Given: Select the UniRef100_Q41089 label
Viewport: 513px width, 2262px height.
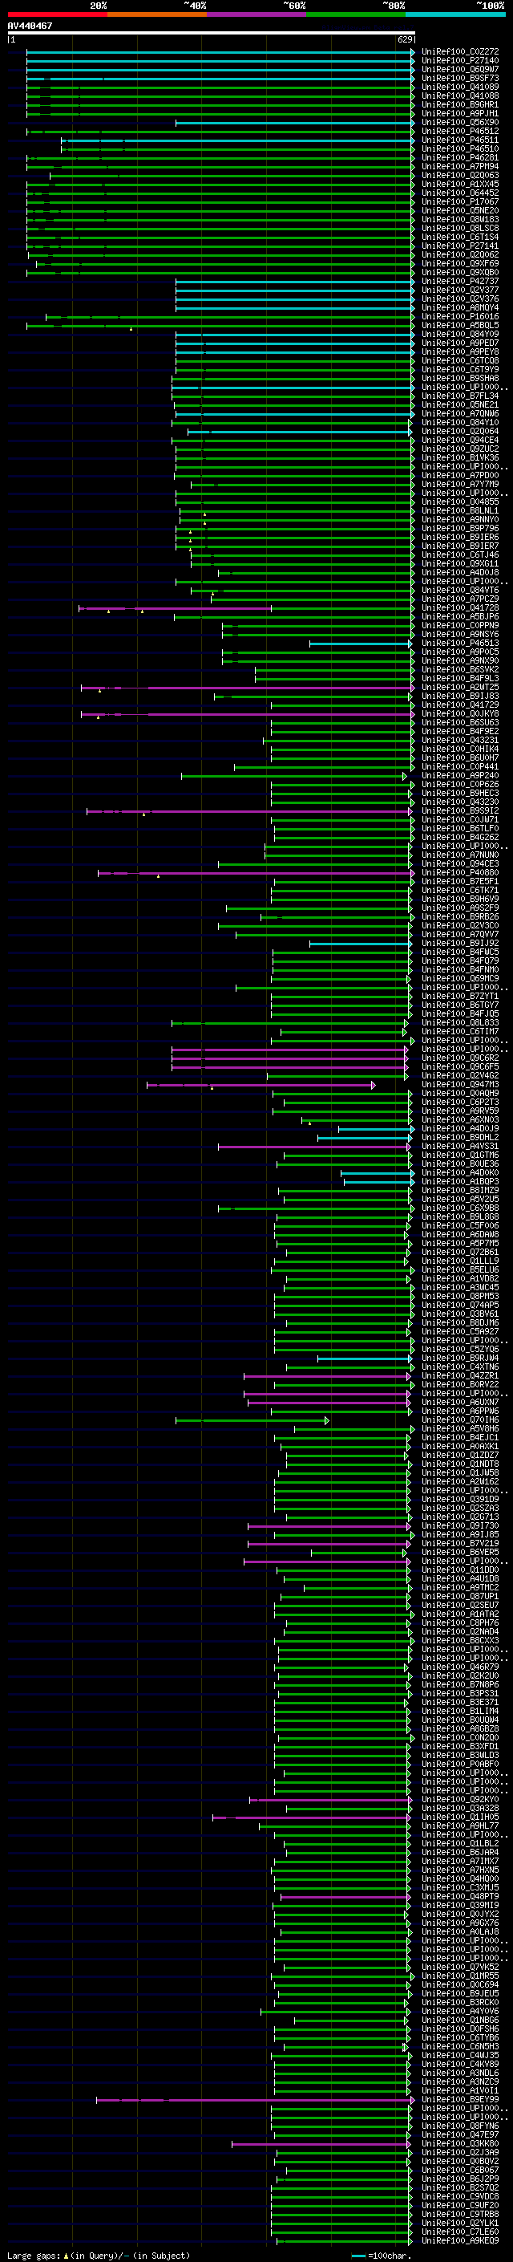Looking at the screenshot, I should [459, 87].
